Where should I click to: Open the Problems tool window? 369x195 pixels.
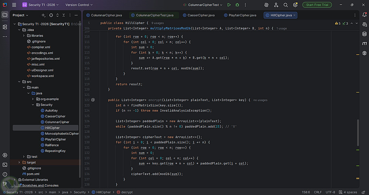pos(5,174)
